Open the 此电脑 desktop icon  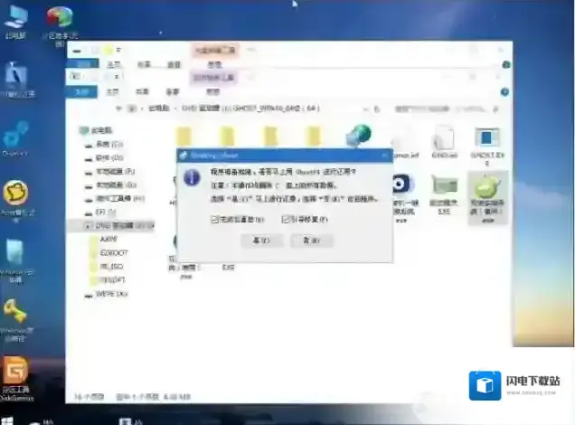[x=16, y=17]
